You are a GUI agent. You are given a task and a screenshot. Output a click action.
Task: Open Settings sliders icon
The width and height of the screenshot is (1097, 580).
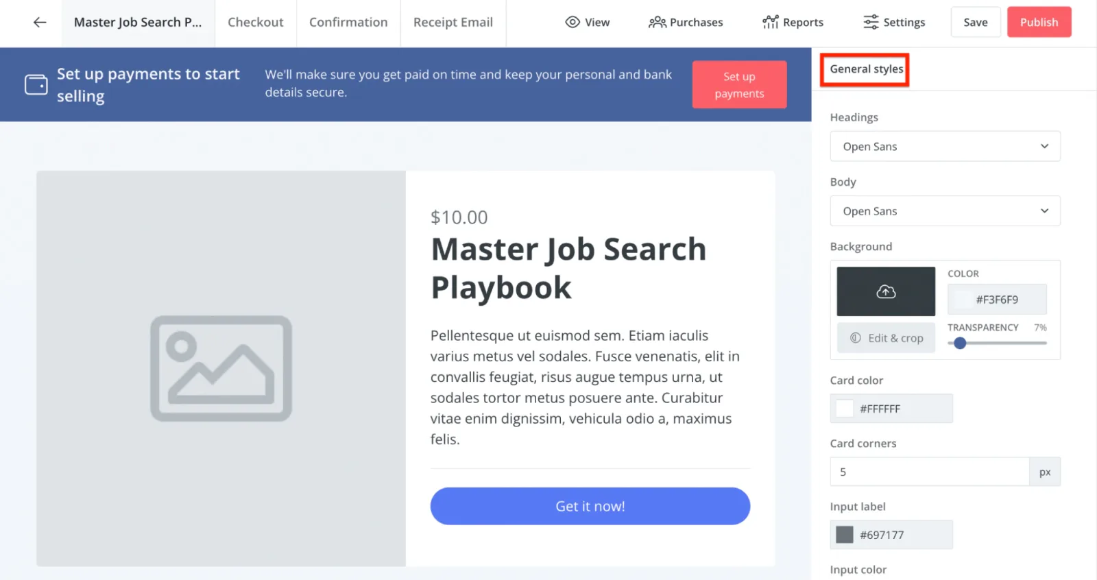coord(871,23)
